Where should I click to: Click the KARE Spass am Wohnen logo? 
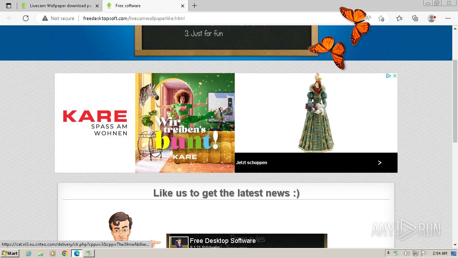95,123
